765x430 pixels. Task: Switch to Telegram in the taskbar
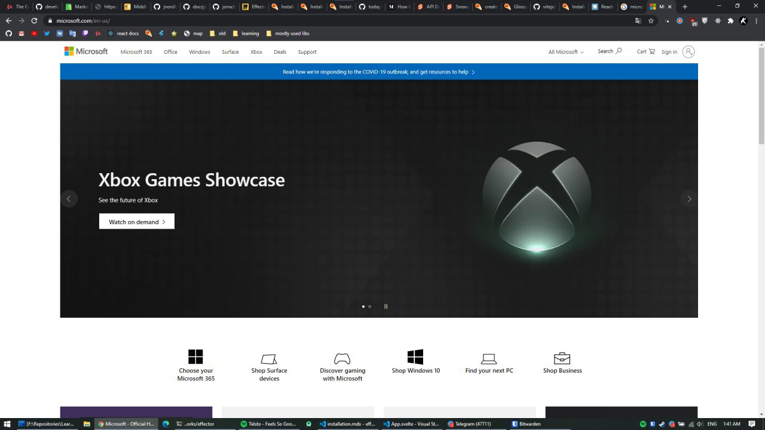(x=476, y=424)
